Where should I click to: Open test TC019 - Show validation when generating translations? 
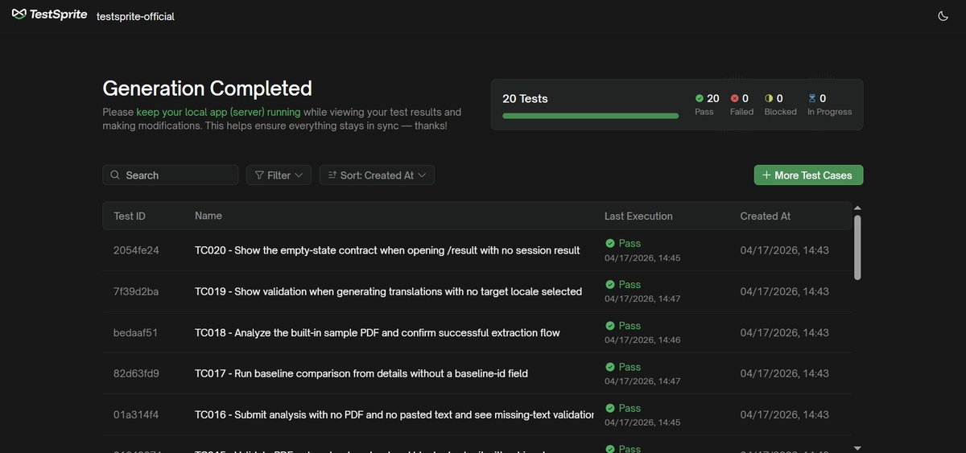coord(388,291)
